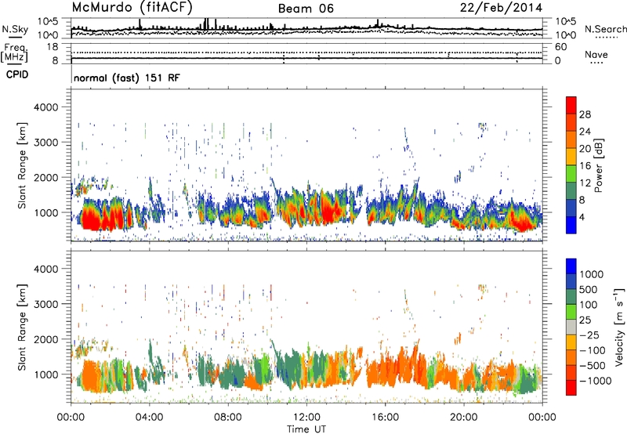Click the '-500' tick on velocity colorbar
Image resolution: width=627 pixels, height=434 pixels.
(592, 365)
